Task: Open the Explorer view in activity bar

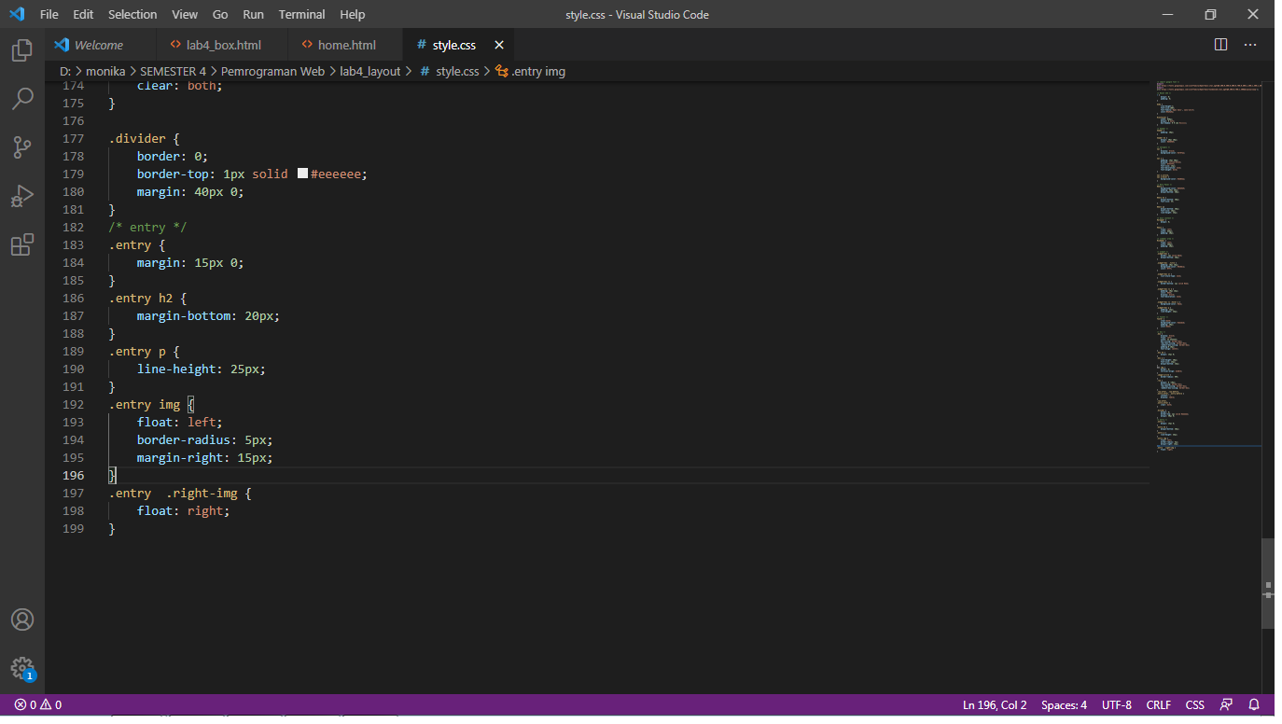Action: click(x=22, y=50)
